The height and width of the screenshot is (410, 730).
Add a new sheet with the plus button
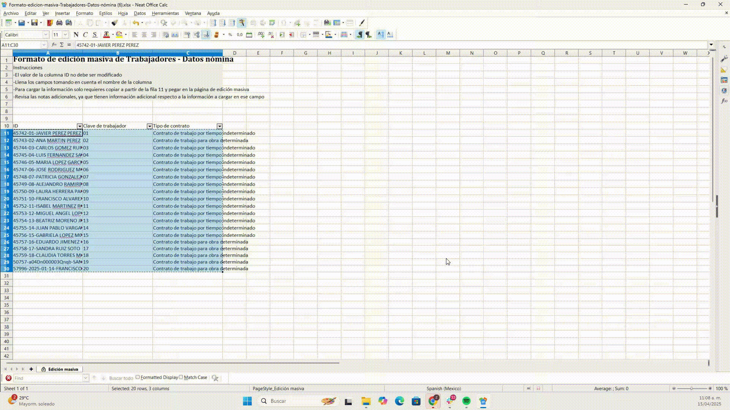(31, 369)
